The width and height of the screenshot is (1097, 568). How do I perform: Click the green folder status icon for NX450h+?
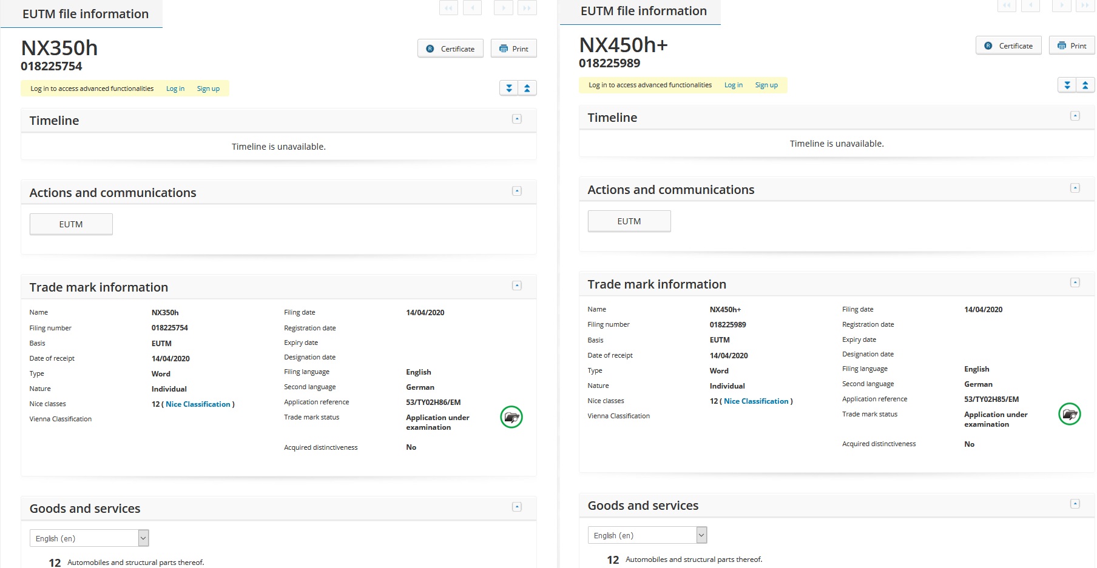tap(1069, 414)
